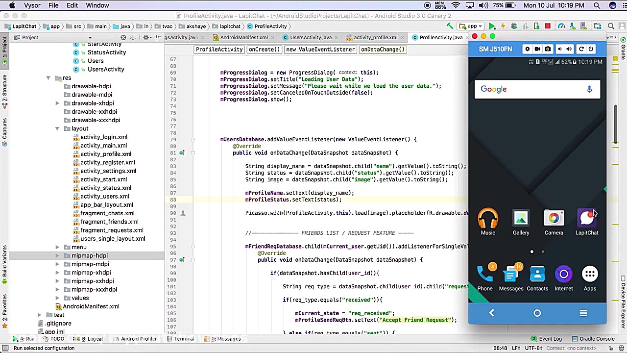
Task: Tap the Apps drawer icon on the phone
Action: [x=590, y=275]
